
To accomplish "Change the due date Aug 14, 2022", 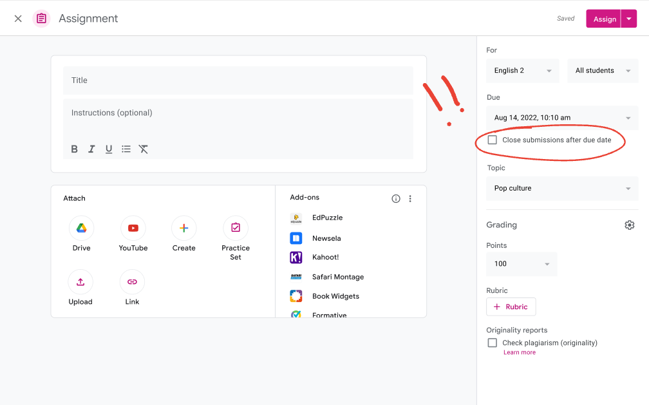I will point(562,118).
